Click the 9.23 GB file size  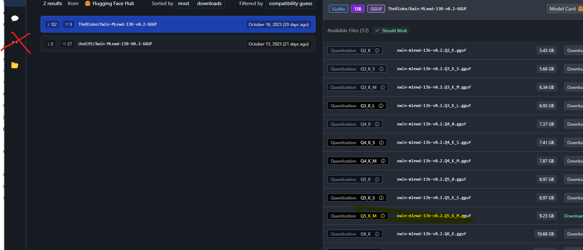click(x=547, y=216)
